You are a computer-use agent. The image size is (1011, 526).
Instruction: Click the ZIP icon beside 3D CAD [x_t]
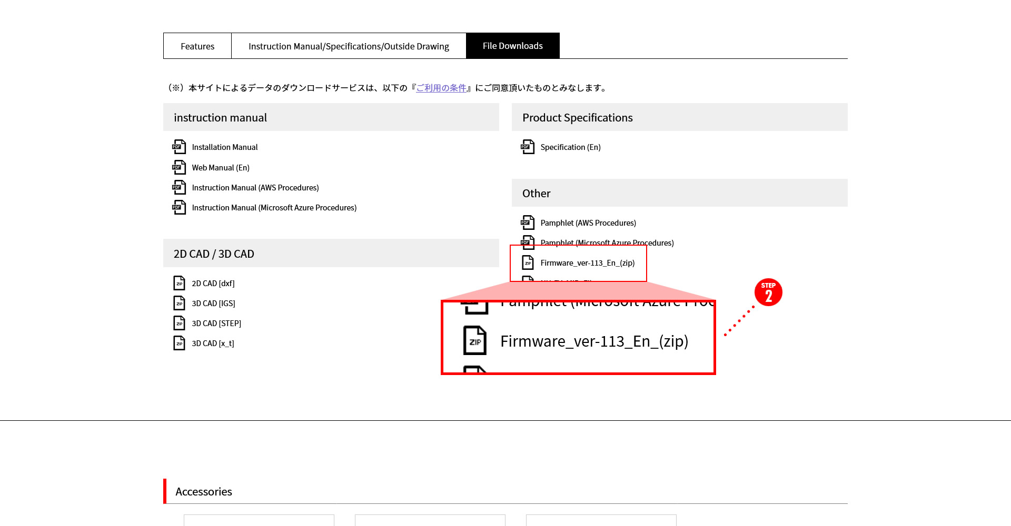coord(179,343)
